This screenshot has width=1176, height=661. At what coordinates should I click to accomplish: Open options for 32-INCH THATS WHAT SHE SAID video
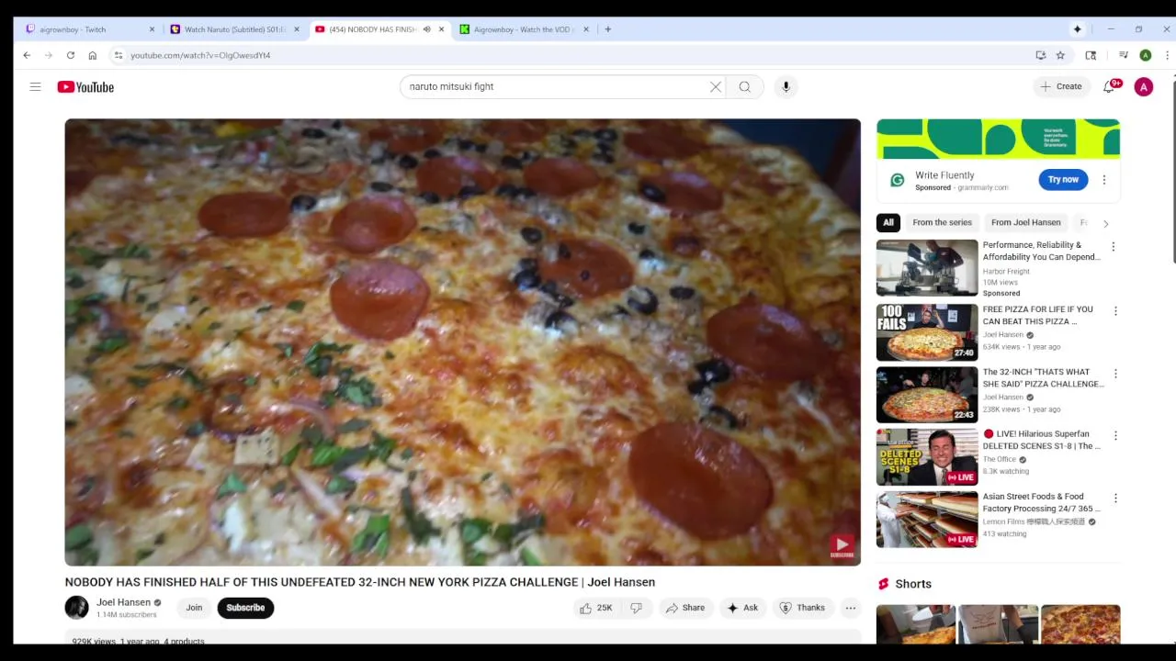1115,374
